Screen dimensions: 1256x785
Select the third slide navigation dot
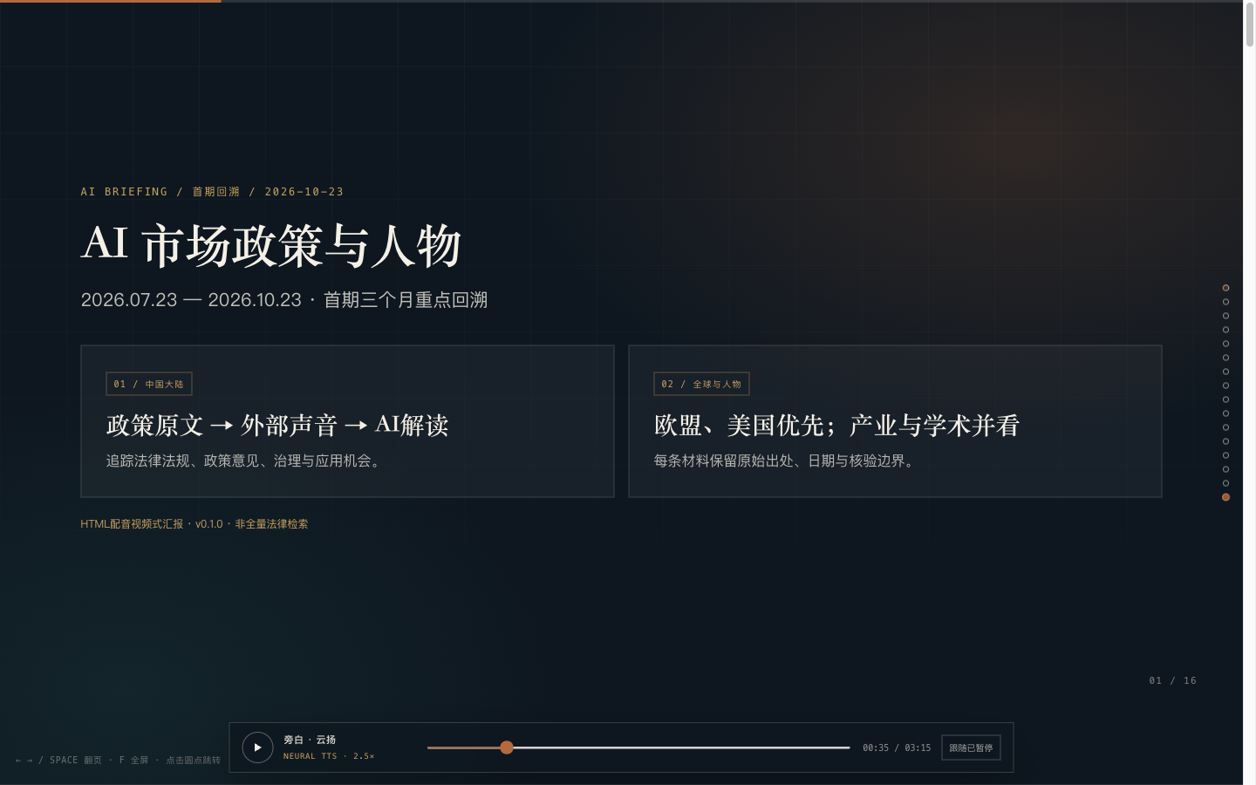click(1225, 316)
